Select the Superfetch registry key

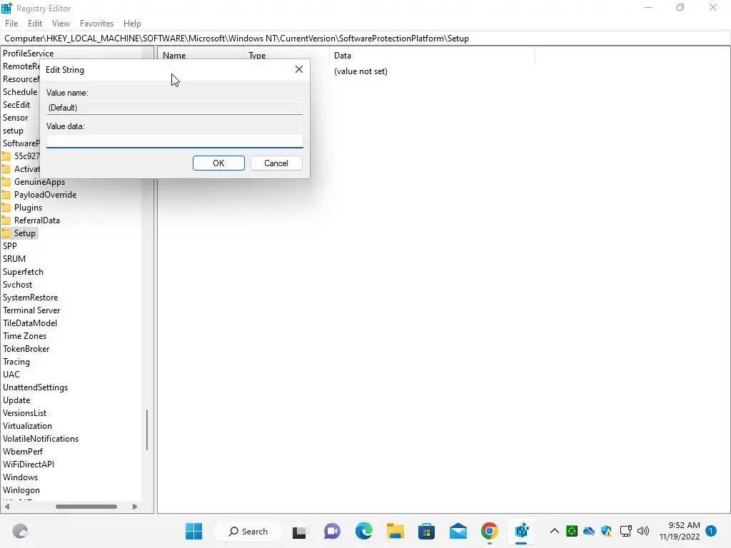pos(23,272)
